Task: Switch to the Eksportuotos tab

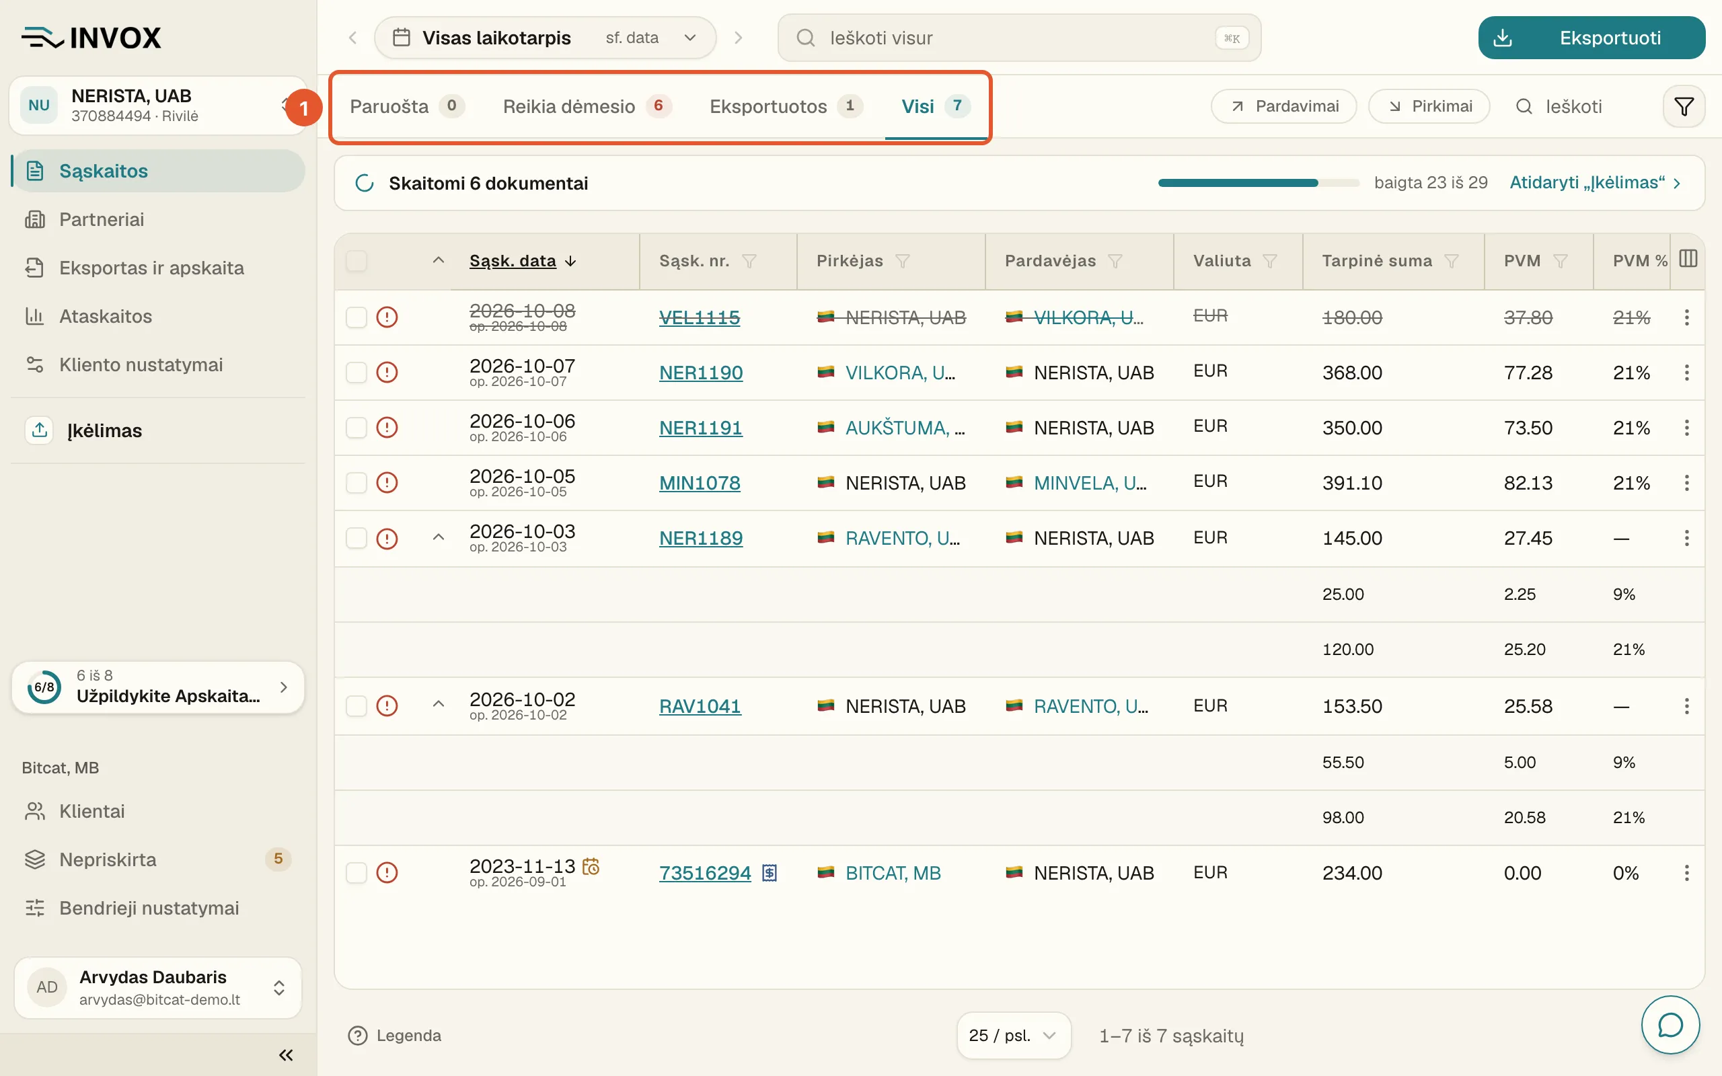Action: (x=786, y=107)
